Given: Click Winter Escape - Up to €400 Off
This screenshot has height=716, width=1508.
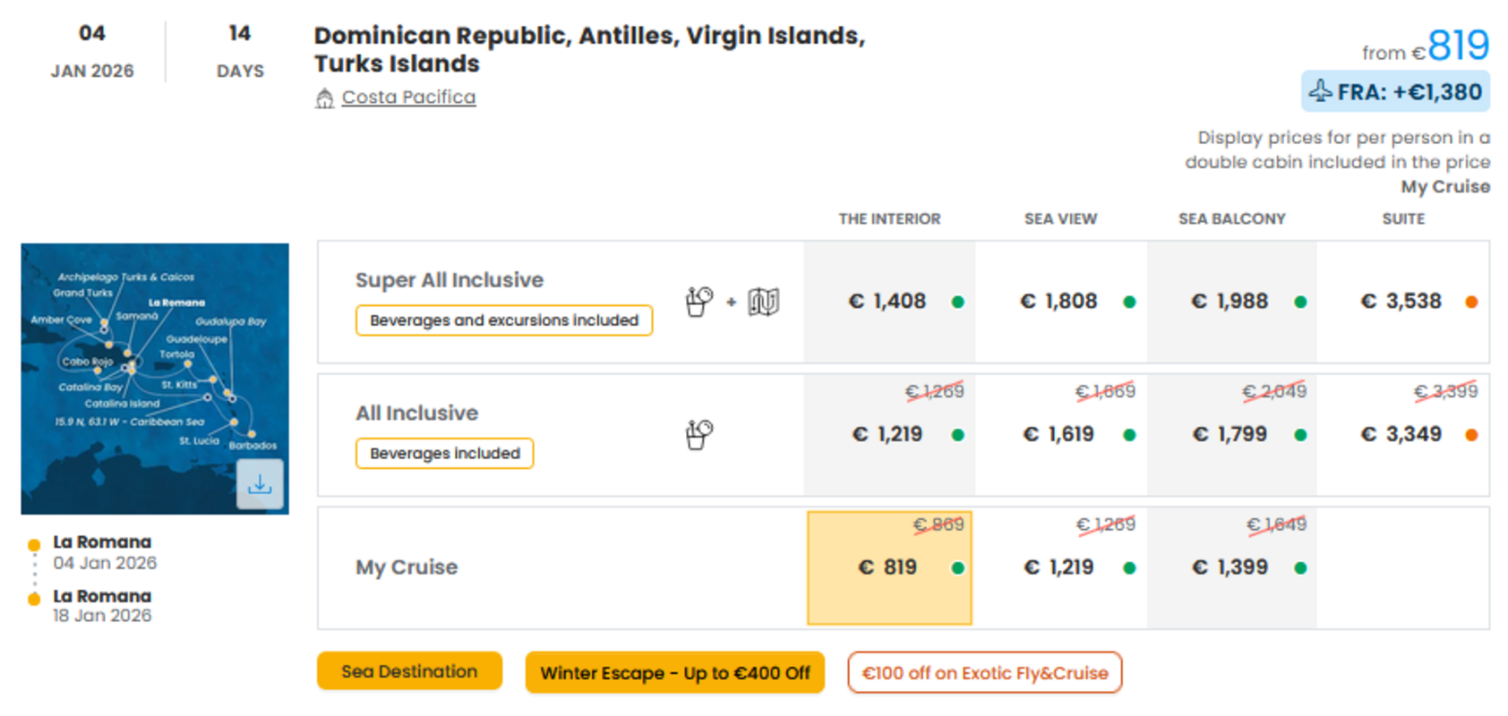Looking at the screenshot, I should click(675, 673).
